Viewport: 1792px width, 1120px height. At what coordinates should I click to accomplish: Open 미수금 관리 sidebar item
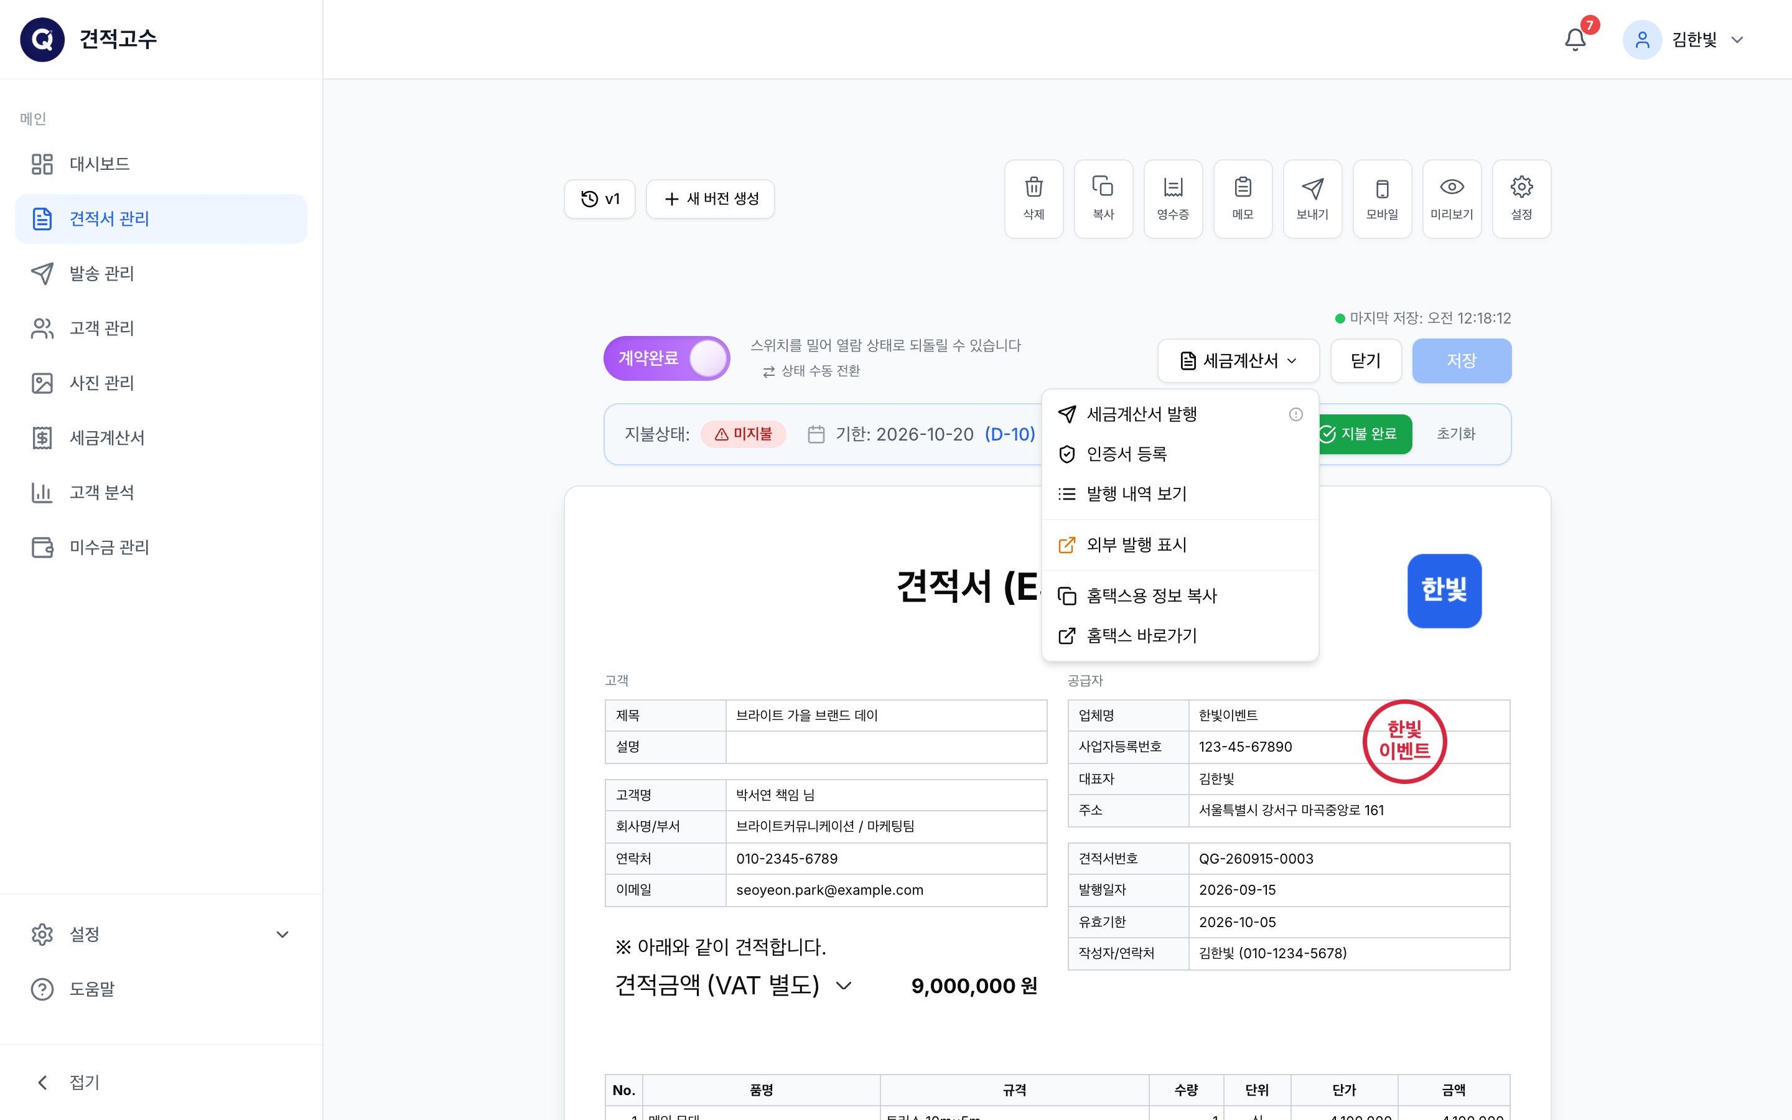161,548
